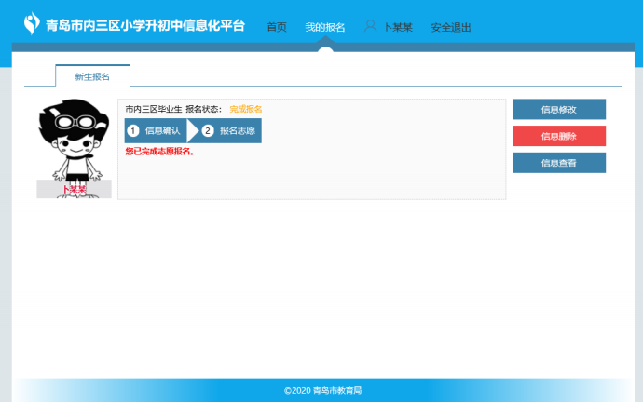The width and height of the screenshot is (643, 402).
Task: Click the user silhouette icon in header
Action: pyautogui.click(x=371, y=26)
